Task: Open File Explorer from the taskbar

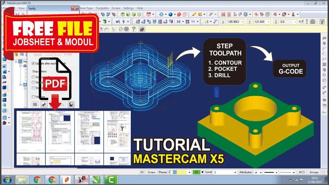Action: 22,180
